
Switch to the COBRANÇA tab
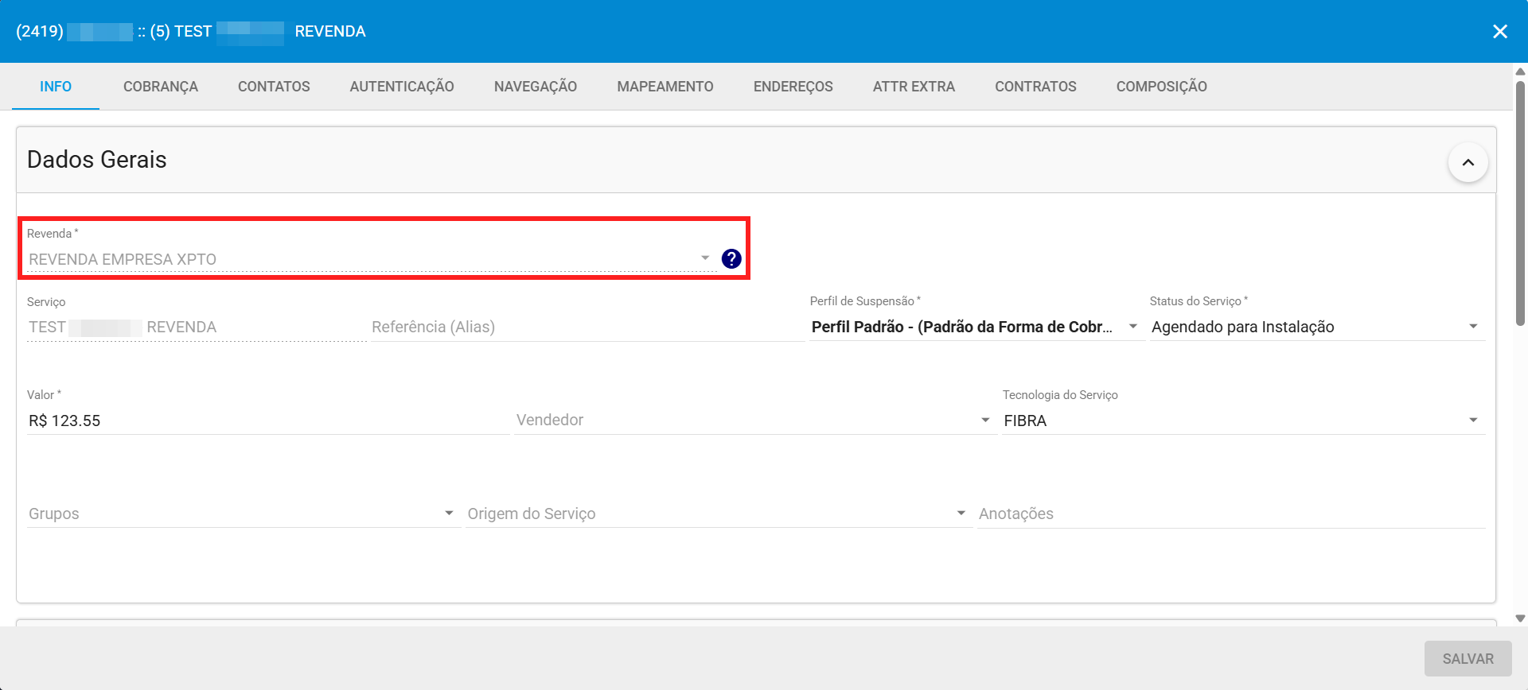tap(161, 87)
